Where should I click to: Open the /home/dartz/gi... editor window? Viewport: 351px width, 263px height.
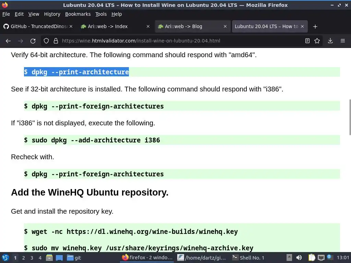[202, 258]
